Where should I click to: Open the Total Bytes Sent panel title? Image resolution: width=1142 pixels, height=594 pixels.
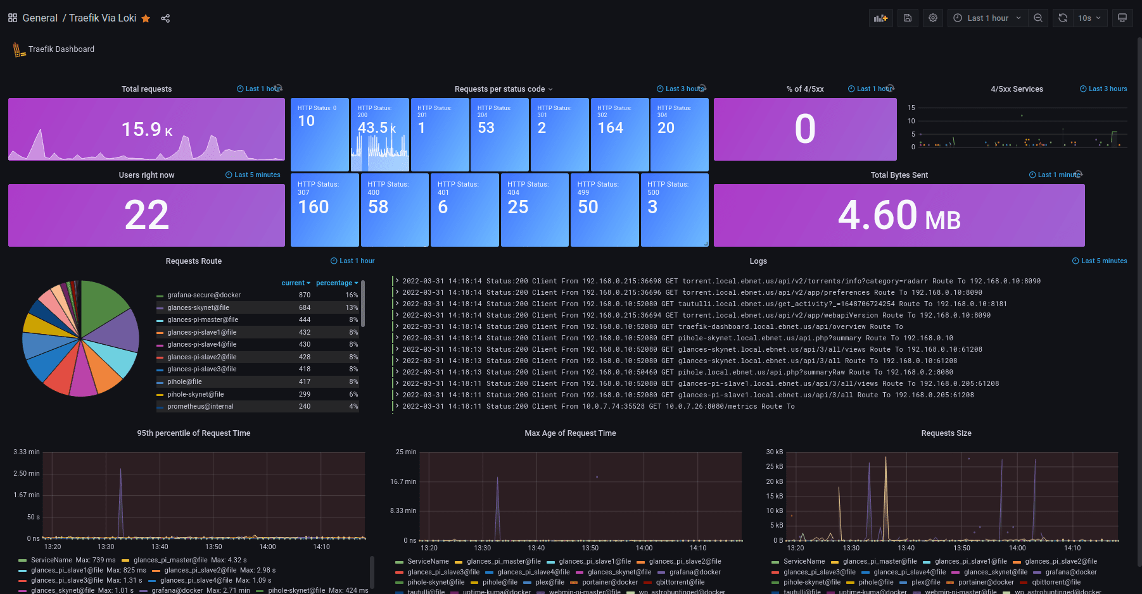pos(899,175)
